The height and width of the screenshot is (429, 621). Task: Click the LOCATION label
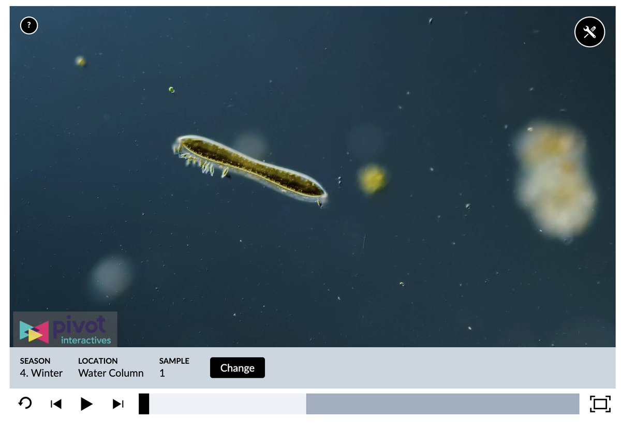pos(98,361)
